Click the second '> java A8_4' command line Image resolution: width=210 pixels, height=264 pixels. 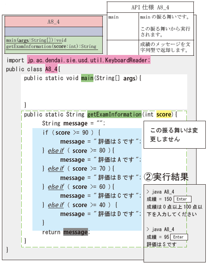(x=160, y=229)
